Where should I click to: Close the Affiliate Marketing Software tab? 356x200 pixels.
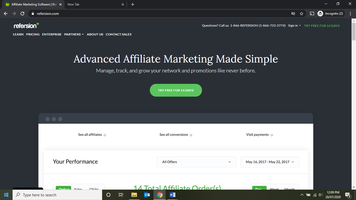(x=60, y=4)
